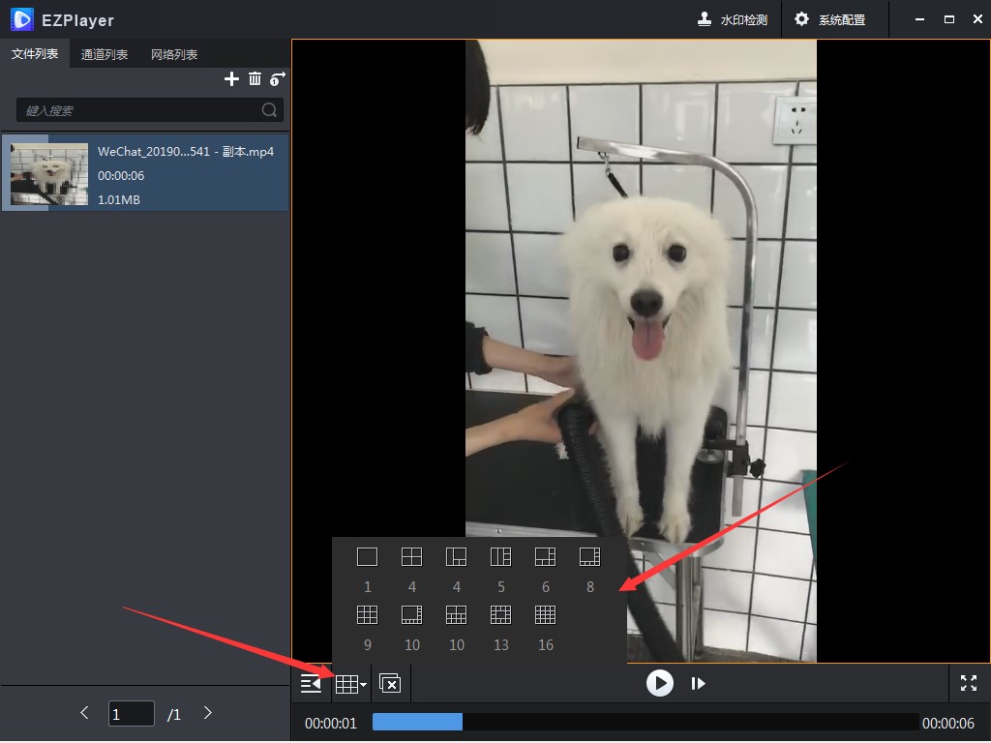Step forward one frame
This screenshot has height=743, width=991.
698,684
